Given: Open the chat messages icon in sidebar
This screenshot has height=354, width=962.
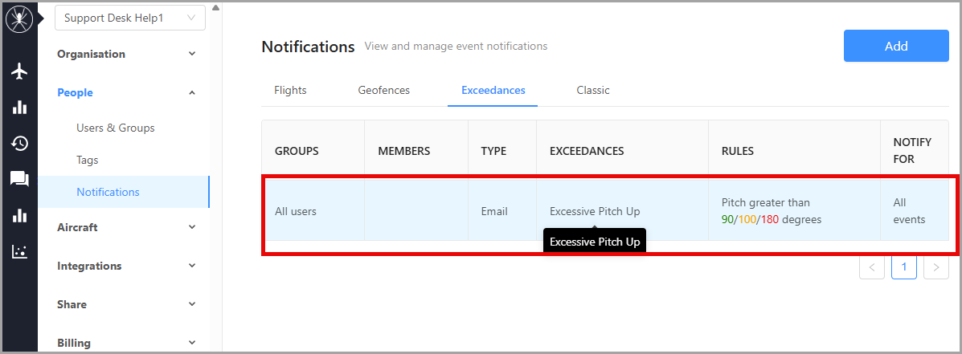Looking at the screenshot, I should click(x=19, y=180).
